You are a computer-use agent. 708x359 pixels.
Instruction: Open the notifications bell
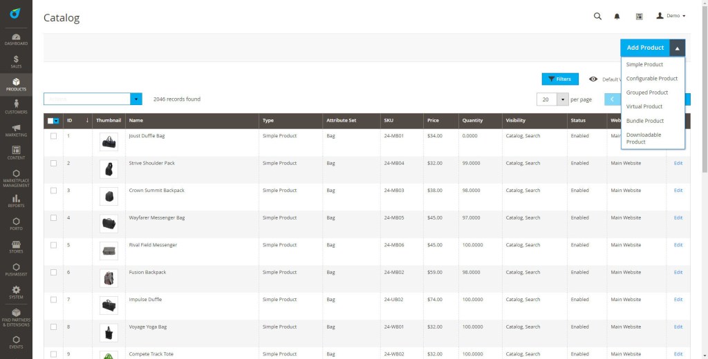[x=617, y=17]
